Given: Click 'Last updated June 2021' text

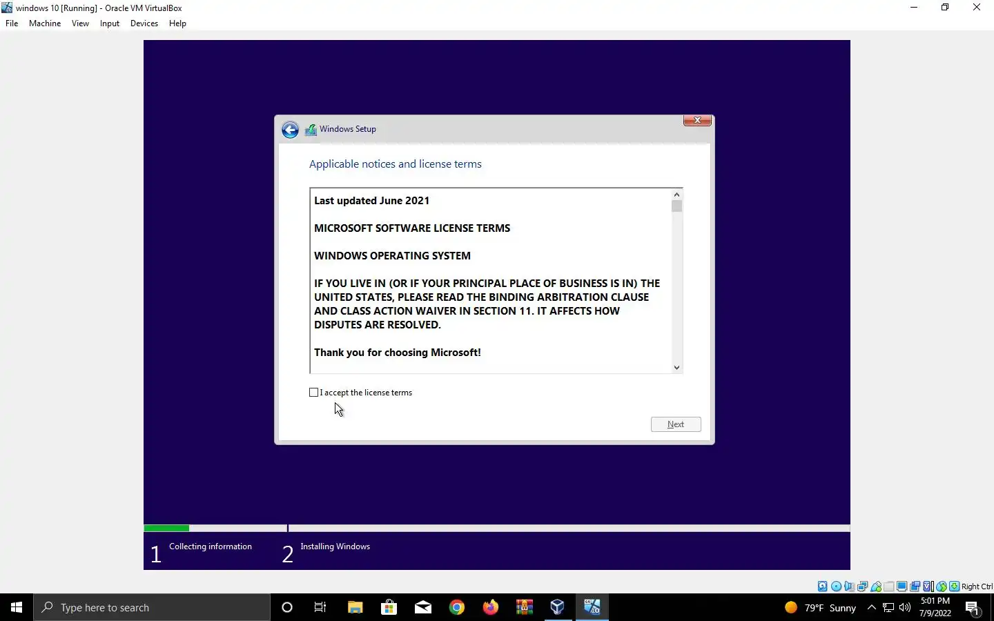Looking at the screenshot, I should point(372,201).
